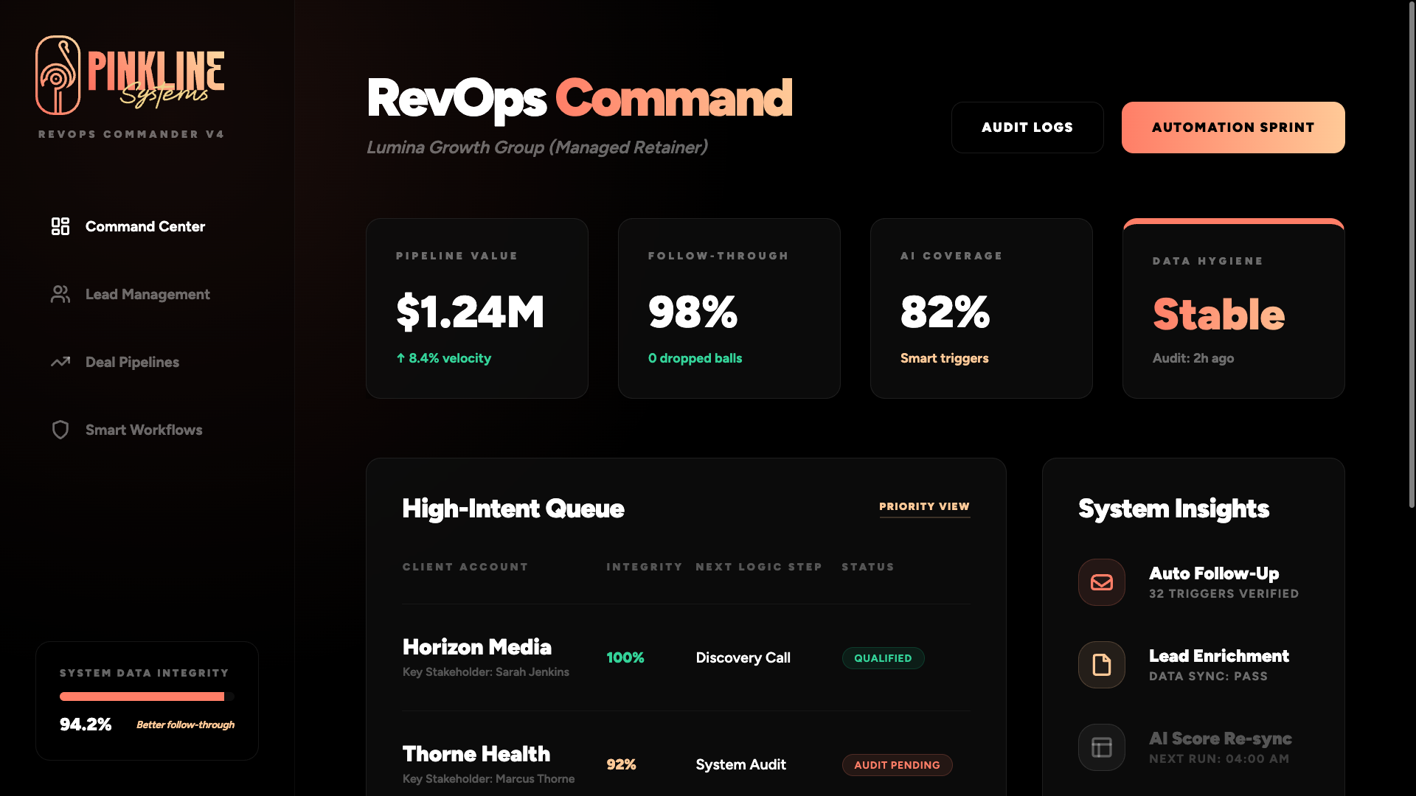Click the Lead Enrichment document icon
Screen dimensions: 1416x796
[x=1101, y=664]
